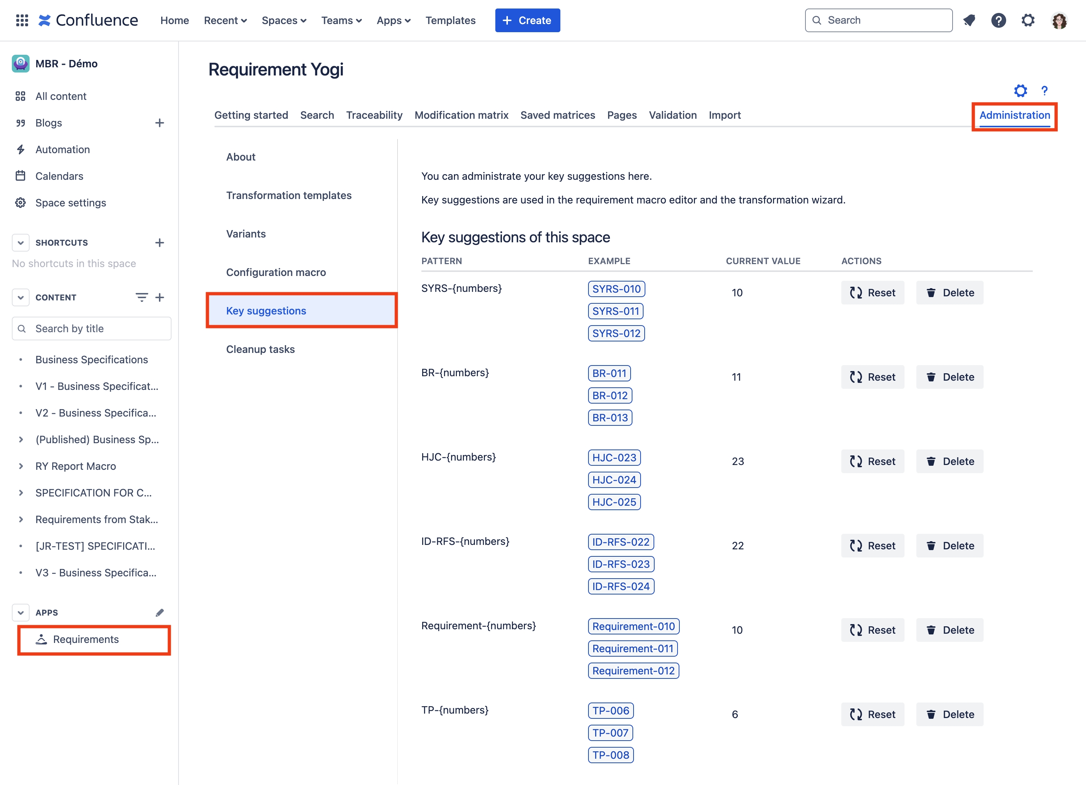1086x785 pixels.
Task: Select Transformation templates in the side menu
Action: pyautogui.click(x=289, y=195)
